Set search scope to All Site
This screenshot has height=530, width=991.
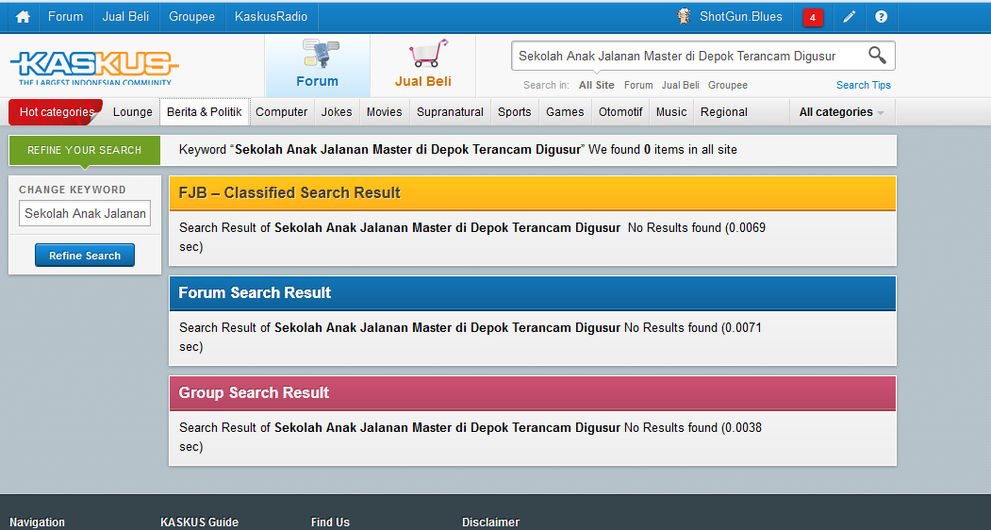597,85
